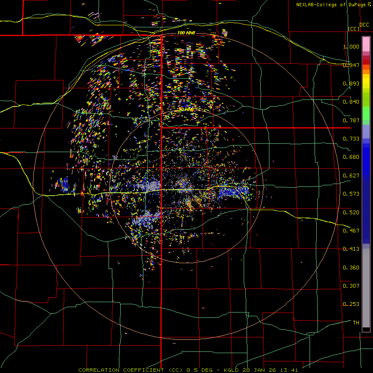
Task: Click the DCC label above the color scale
Action: click(x=364, y=25)
